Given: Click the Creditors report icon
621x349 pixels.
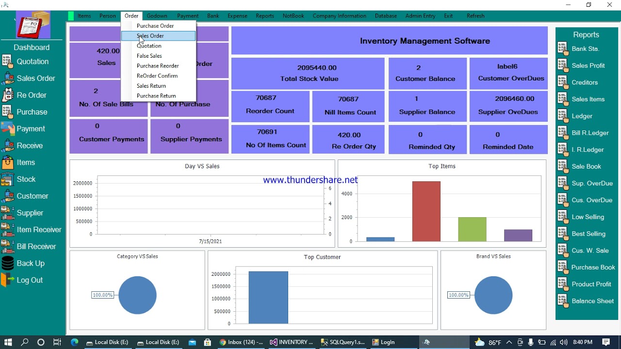Looking at the screenshot, I should [563, 82].
